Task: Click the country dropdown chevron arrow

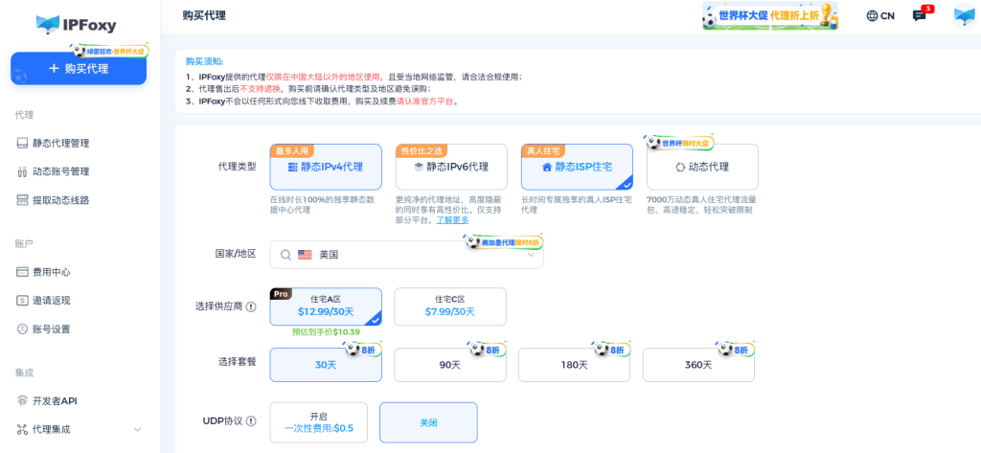Action: (531, 256)
